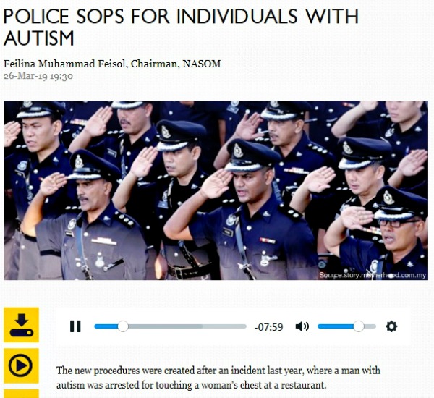Image resolution: width=434 pixels, height=398 pixels.
Task: Raise volume by clicking the grey end of volume track
Action: tap(370, 326)
